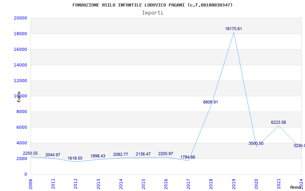Click data label 1898.43 for 2013

pos(98,156)
